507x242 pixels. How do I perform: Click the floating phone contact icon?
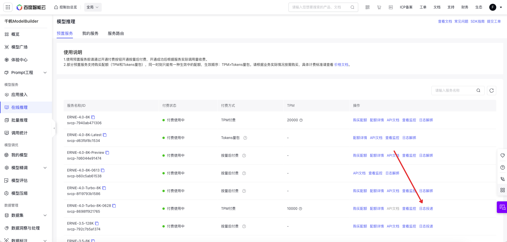[503, 179]
